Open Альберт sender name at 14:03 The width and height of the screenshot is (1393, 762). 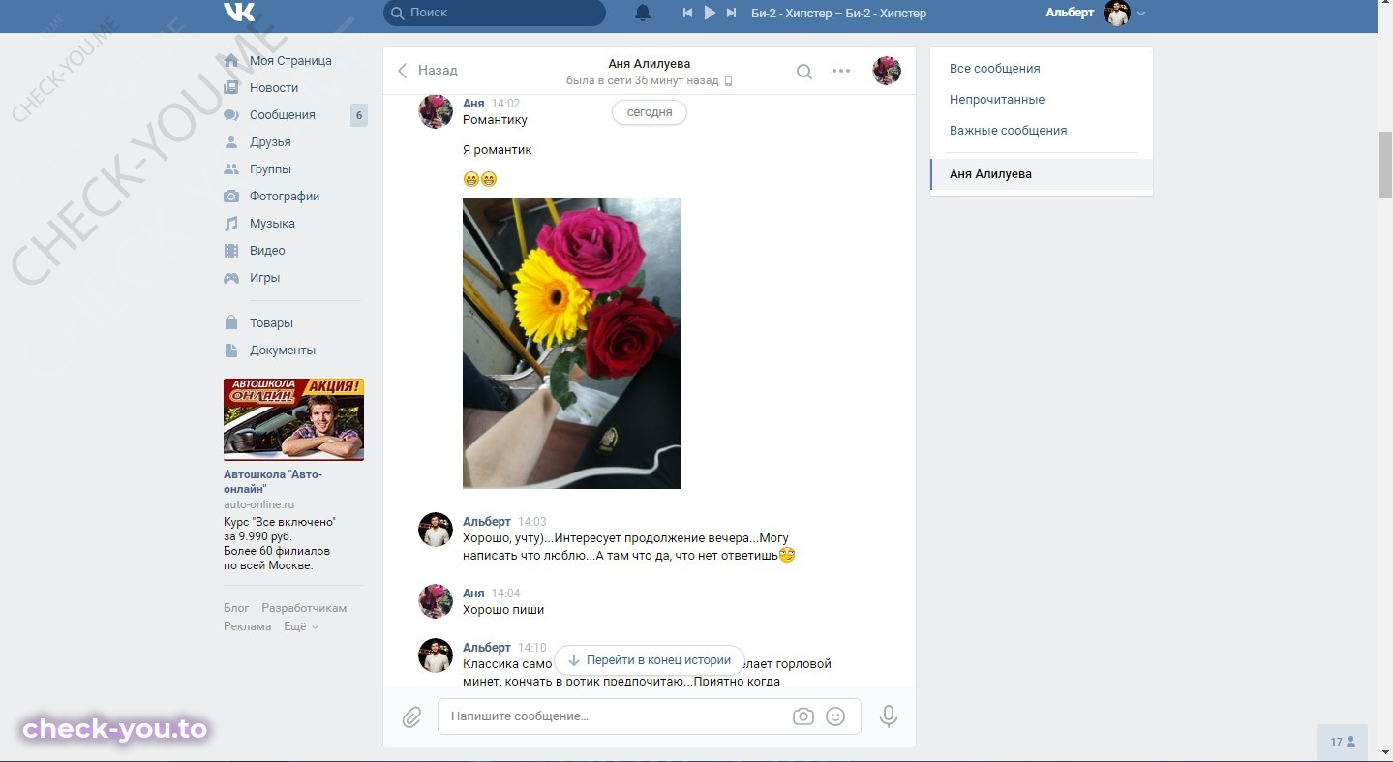coord(486,521)
